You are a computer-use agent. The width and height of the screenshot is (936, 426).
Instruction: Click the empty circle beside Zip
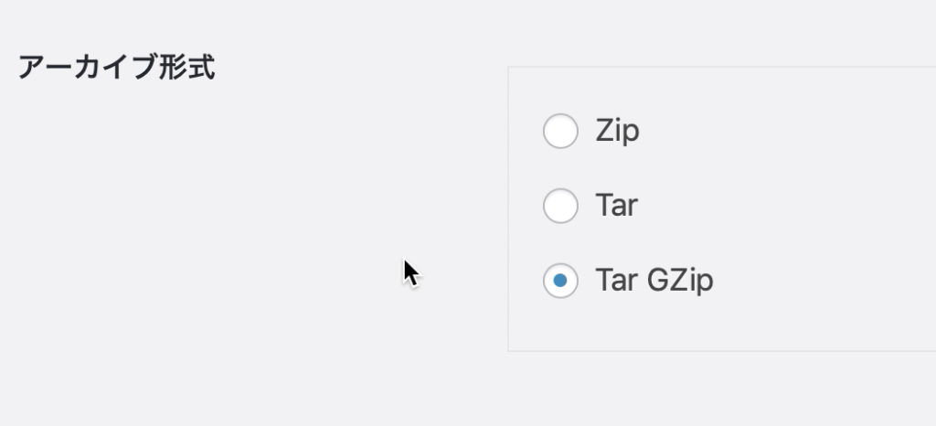(x=560, y=131)
